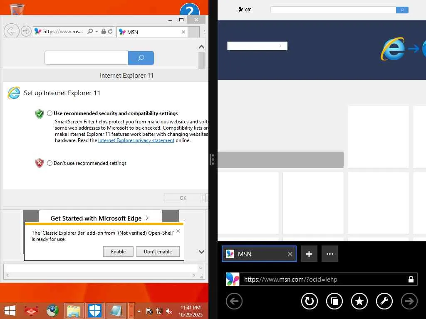Click the blue help question mark icon
Image resolution: width=426 pixels, height=319 pixels.
190,10
